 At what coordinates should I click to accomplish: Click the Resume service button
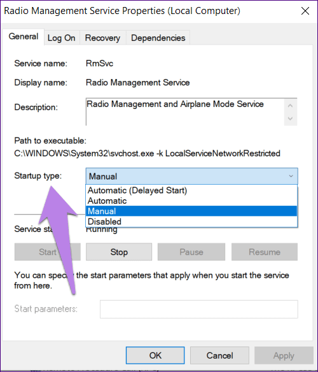[x=265, y=252]
